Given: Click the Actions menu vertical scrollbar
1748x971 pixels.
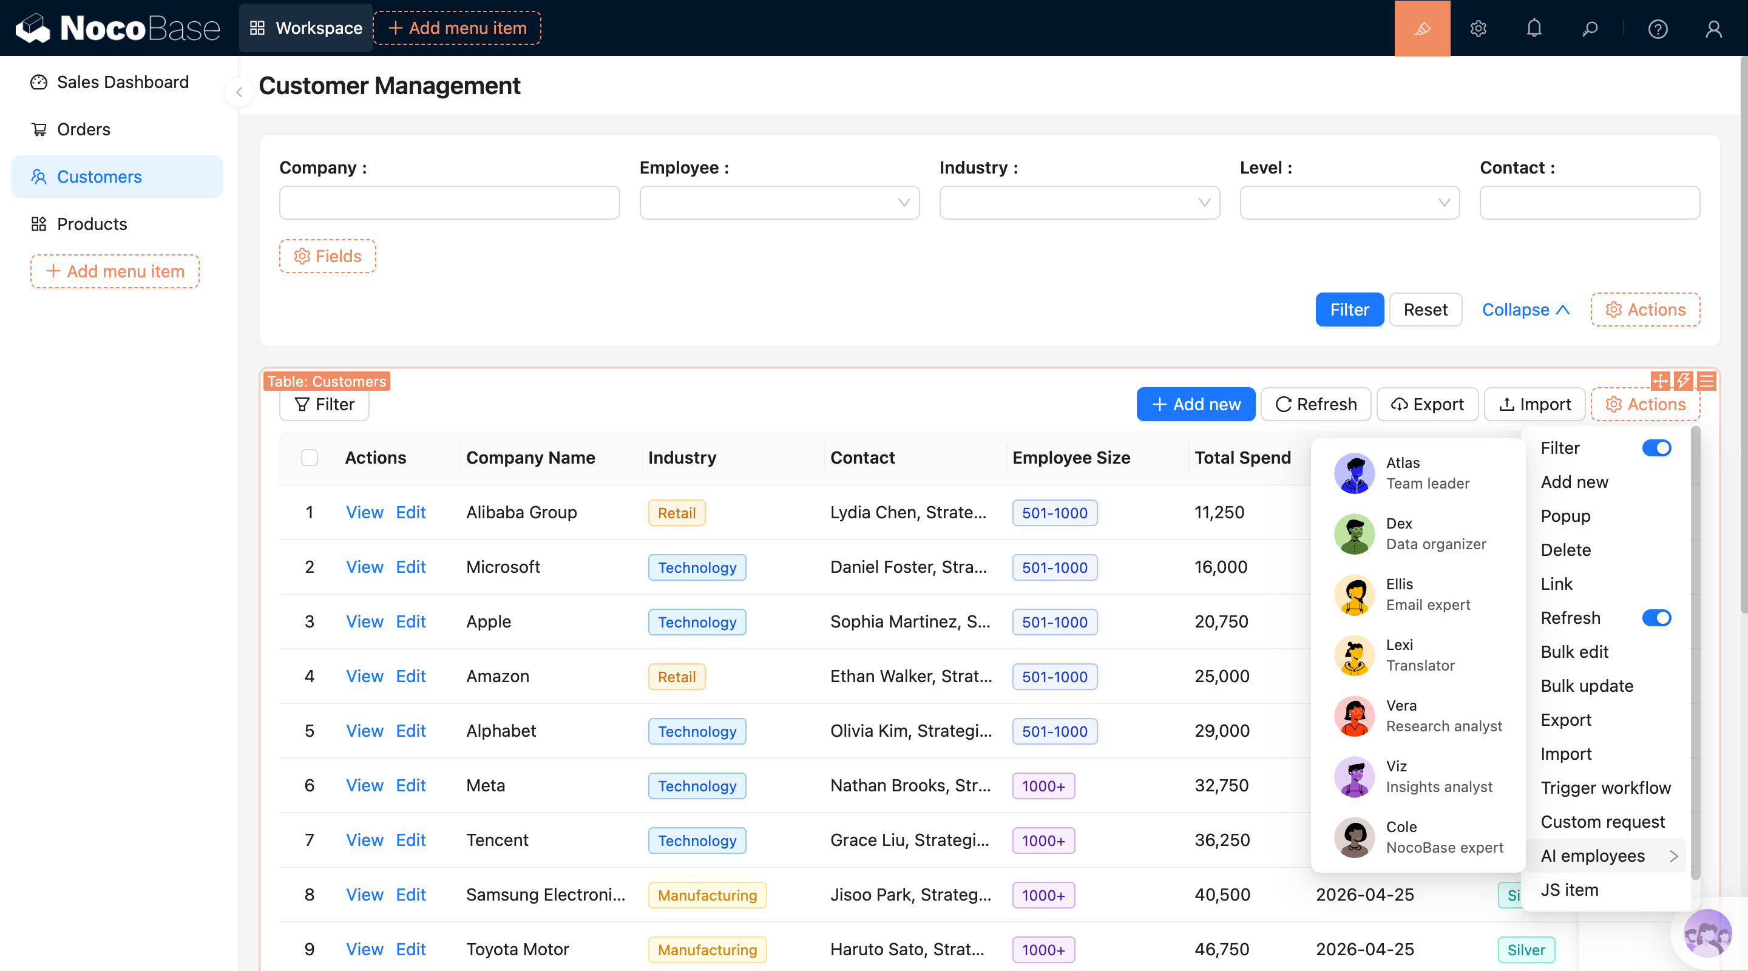Looking at the screenshot, I should (1695, 651).
